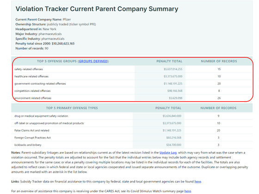Image resolution: width=259 pixels, height=194 pixels.
Task: Click the penalty value $5,629,098
Action: click(175, 98)
